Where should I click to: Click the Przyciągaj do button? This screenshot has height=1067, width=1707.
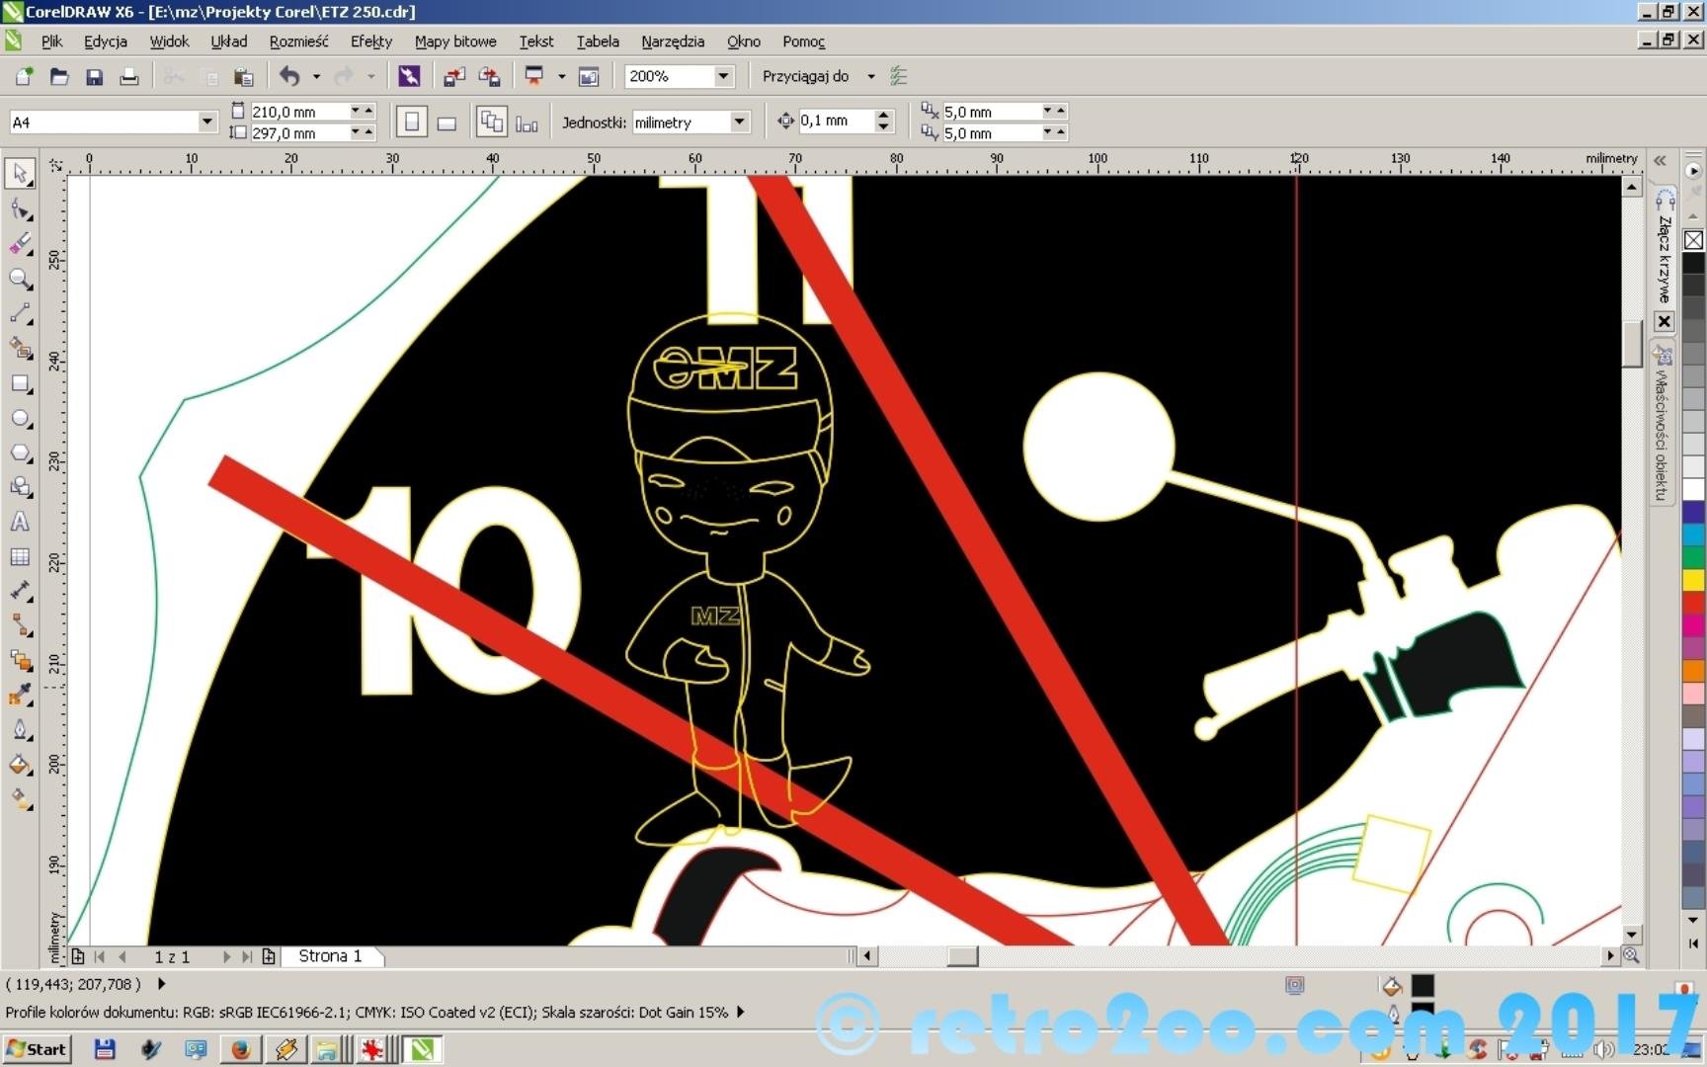coord(805,76)
